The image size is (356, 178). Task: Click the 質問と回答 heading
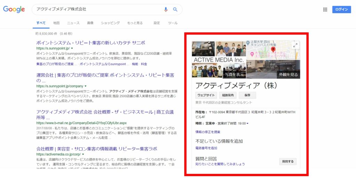pyautogui.click(x=206, y=159)
